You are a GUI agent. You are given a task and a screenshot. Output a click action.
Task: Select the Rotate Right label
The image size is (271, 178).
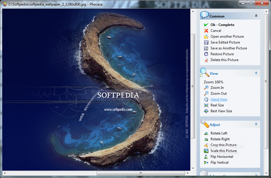[x=220, y=139]
